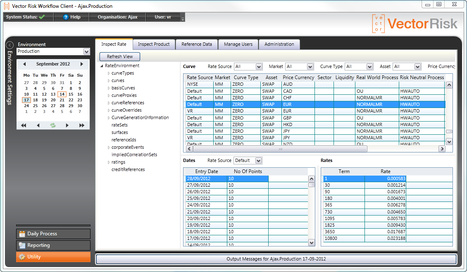Image resolution: width=467 pixels, height=272 pixels.
Task: Expand the basisCurves tree node
Action: (109, 88)
